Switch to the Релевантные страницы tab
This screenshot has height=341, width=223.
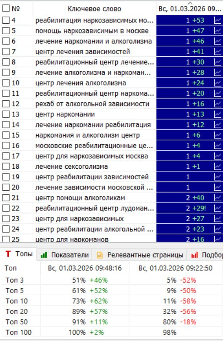(x=139, y=255)
